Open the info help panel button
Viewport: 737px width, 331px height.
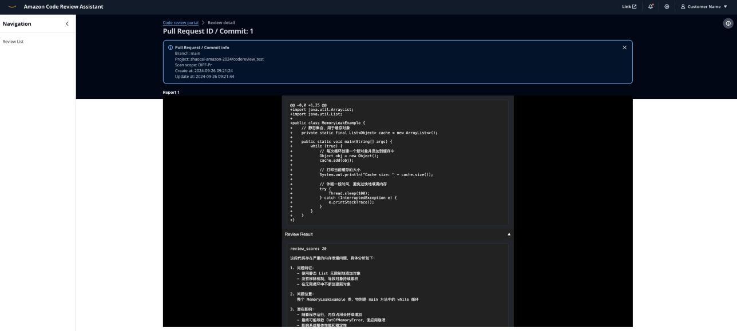[x=728, y=23]
